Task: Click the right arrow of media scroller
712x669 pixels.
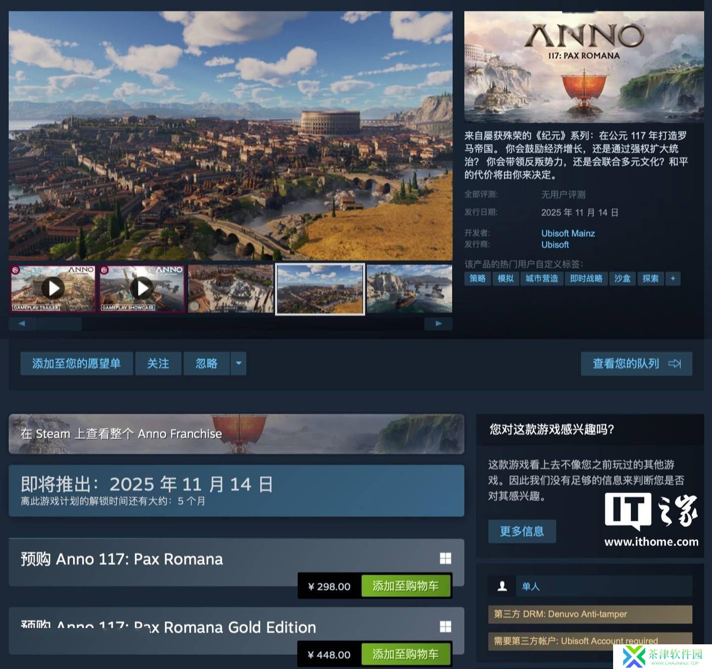Action: click(x=439, y=324)
